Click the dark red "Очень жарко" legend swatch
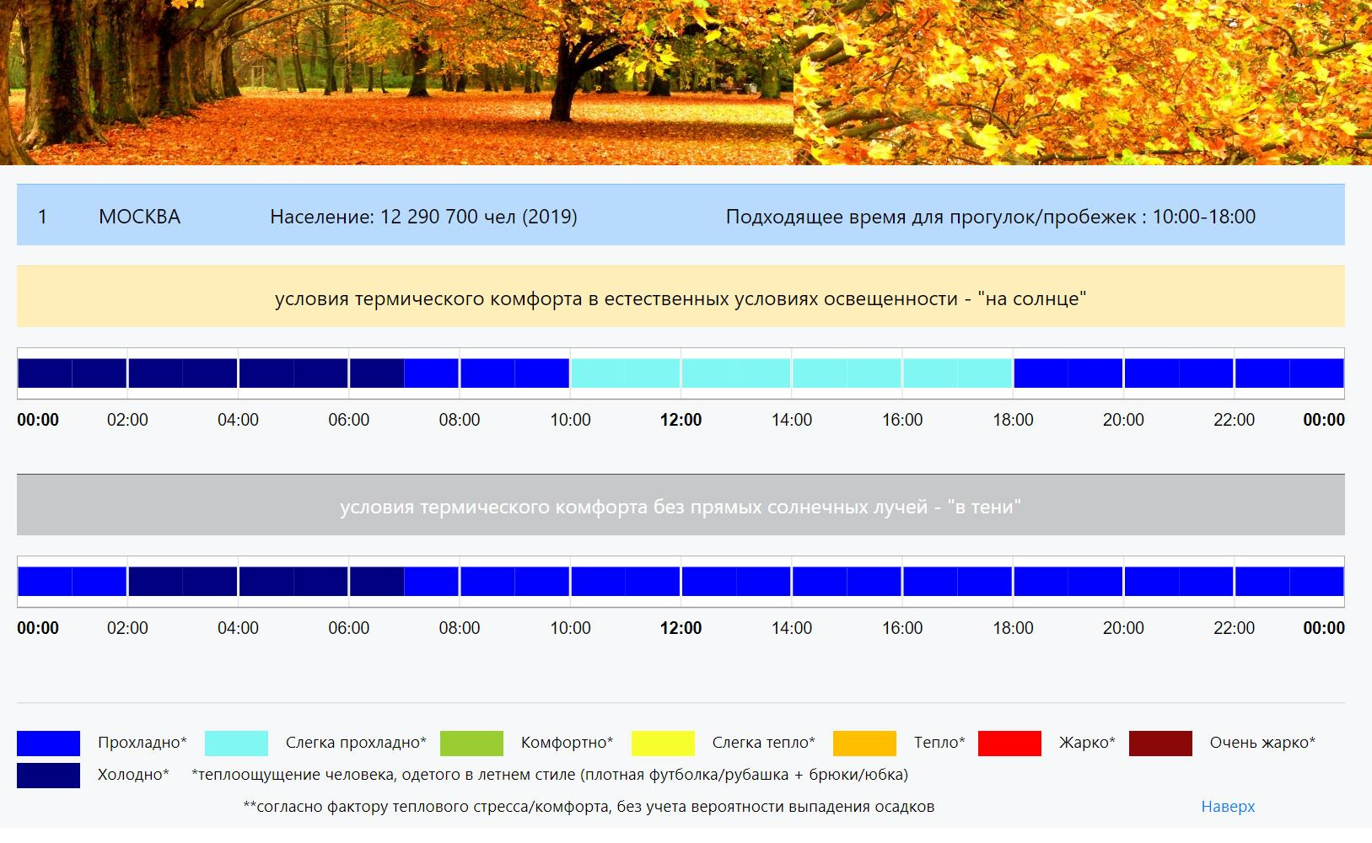This screenshot has width=1372, height=843. (x=1160, y=743)
